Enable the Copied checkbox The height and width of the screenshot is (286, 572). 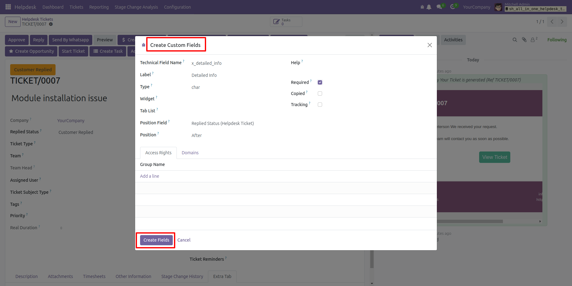320,93
